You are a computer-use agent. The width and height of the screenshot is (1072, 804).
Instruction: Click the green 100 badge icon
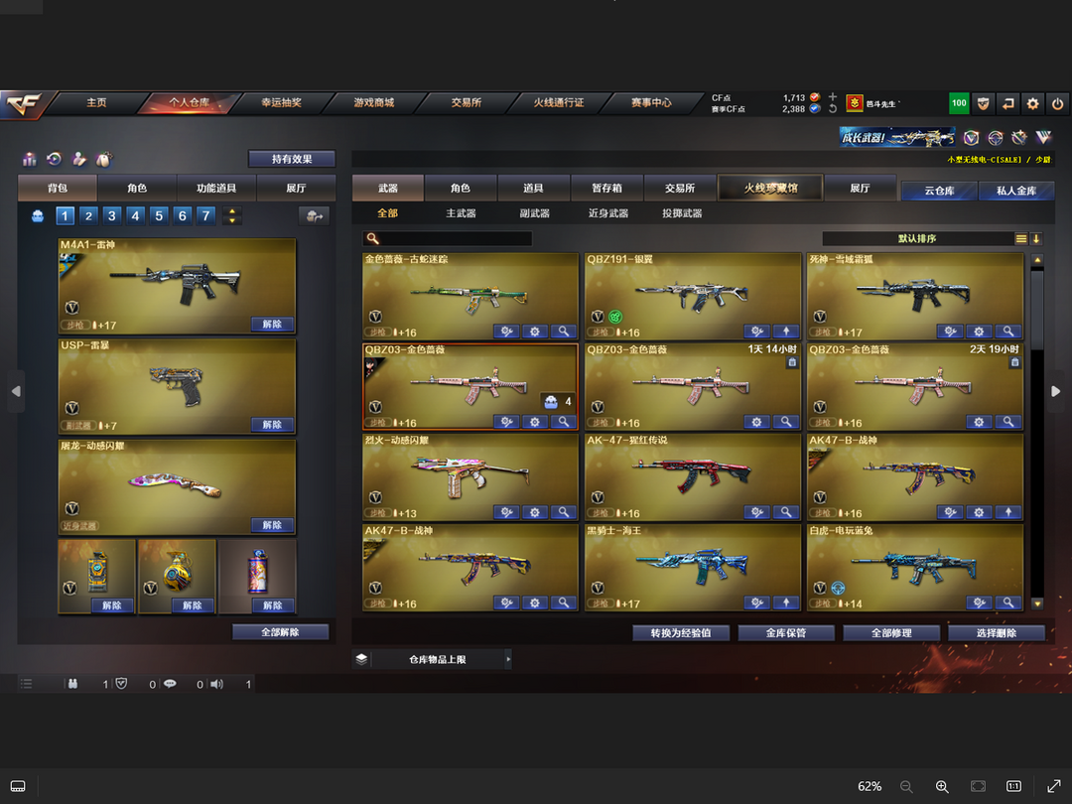(x=959, y=103)
